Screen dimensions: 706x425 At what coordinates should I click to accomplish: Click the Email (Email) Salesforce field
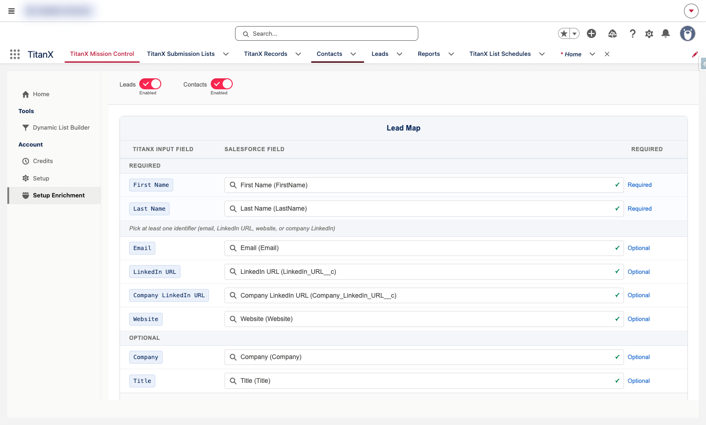pyautogui.click(x=424, y=248)
